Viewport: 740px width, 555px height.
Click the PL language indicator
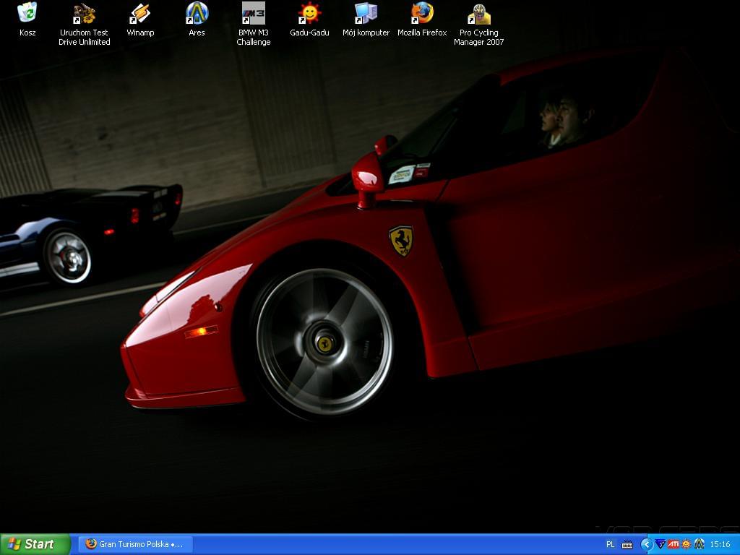[x=610, y=545]
